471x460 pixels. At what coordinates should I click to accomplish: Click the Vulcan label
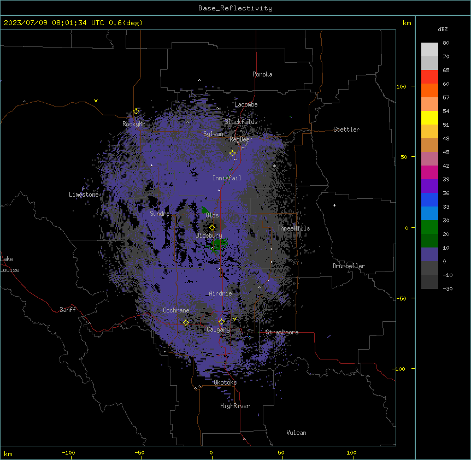point(296,433)
